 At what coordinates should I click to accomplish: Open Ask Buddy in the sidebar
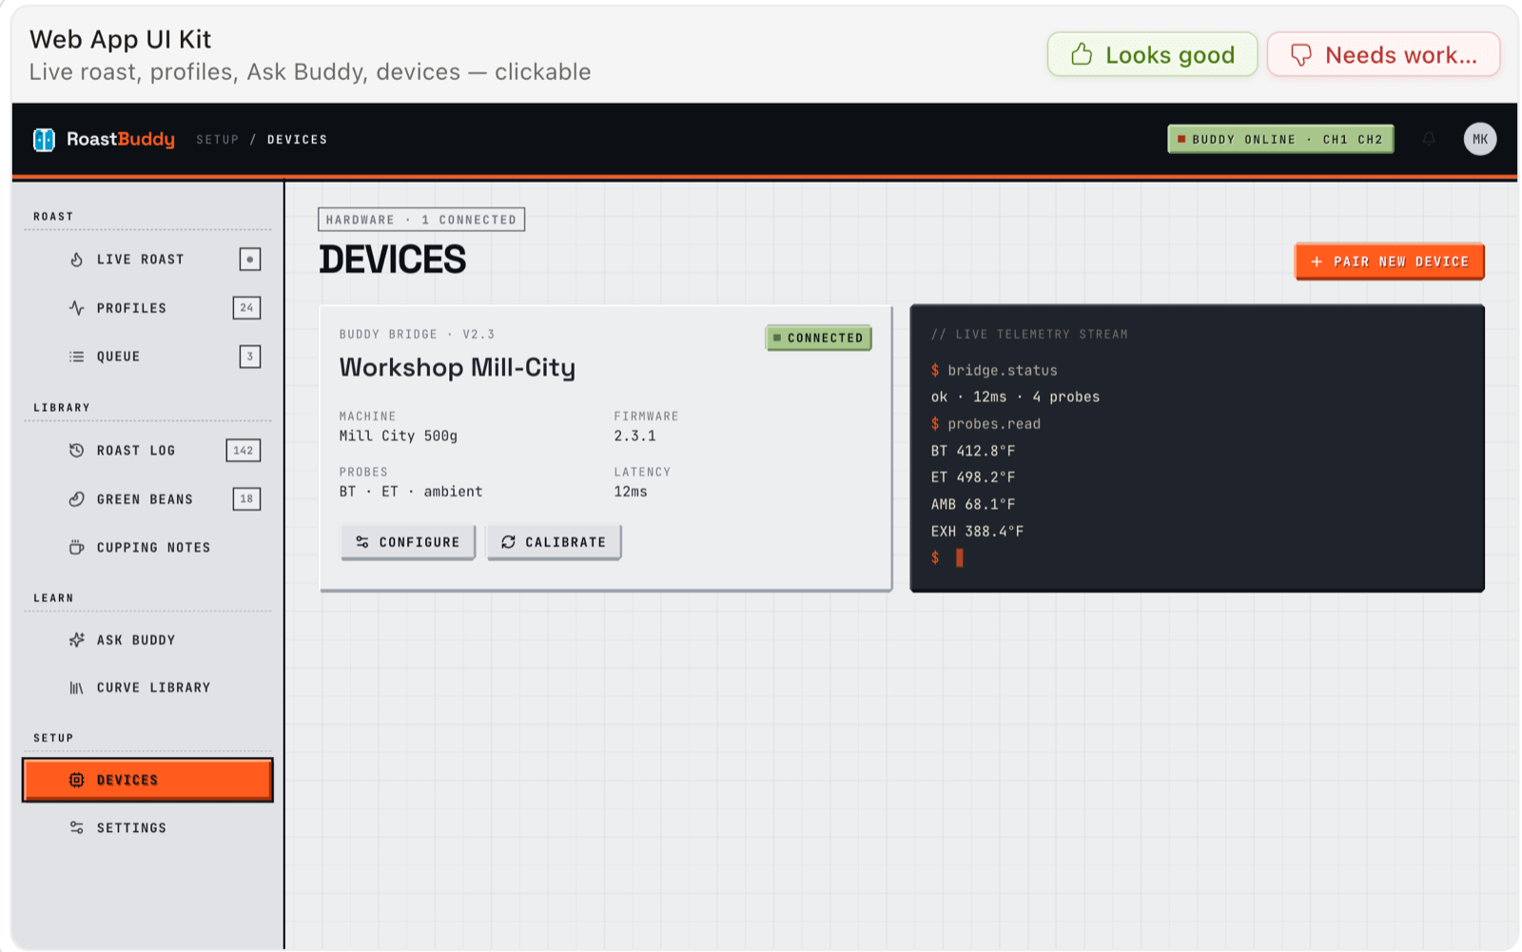tap(147, 639)
